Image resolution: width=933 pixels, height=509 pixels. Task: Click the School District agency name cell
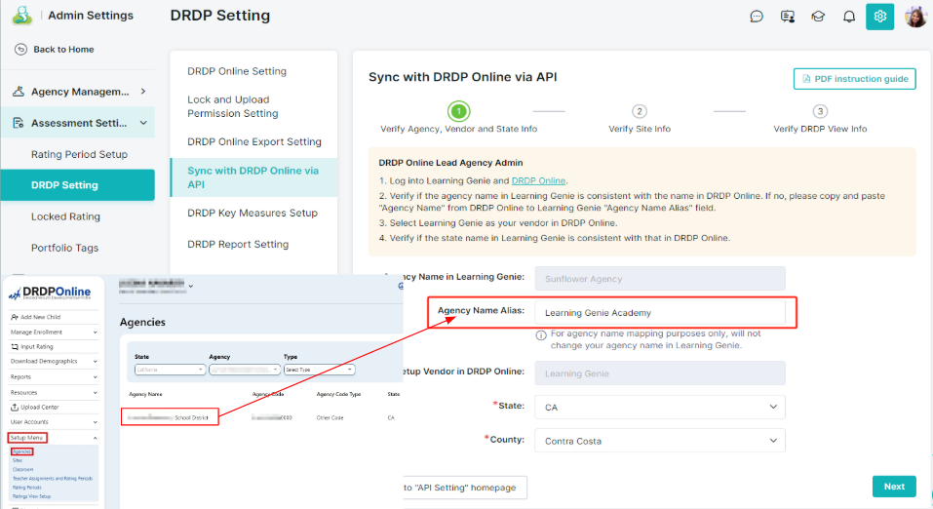[170, 417]
